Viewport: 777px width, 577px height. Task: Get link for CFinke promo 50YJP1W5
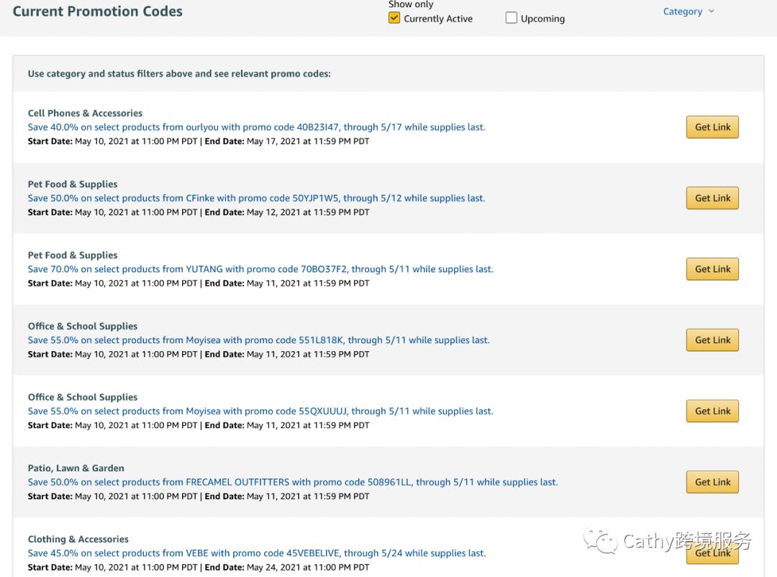(x=712, y=198)
